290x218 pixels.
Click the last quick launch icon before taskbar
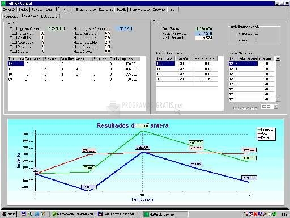point(43,214)
